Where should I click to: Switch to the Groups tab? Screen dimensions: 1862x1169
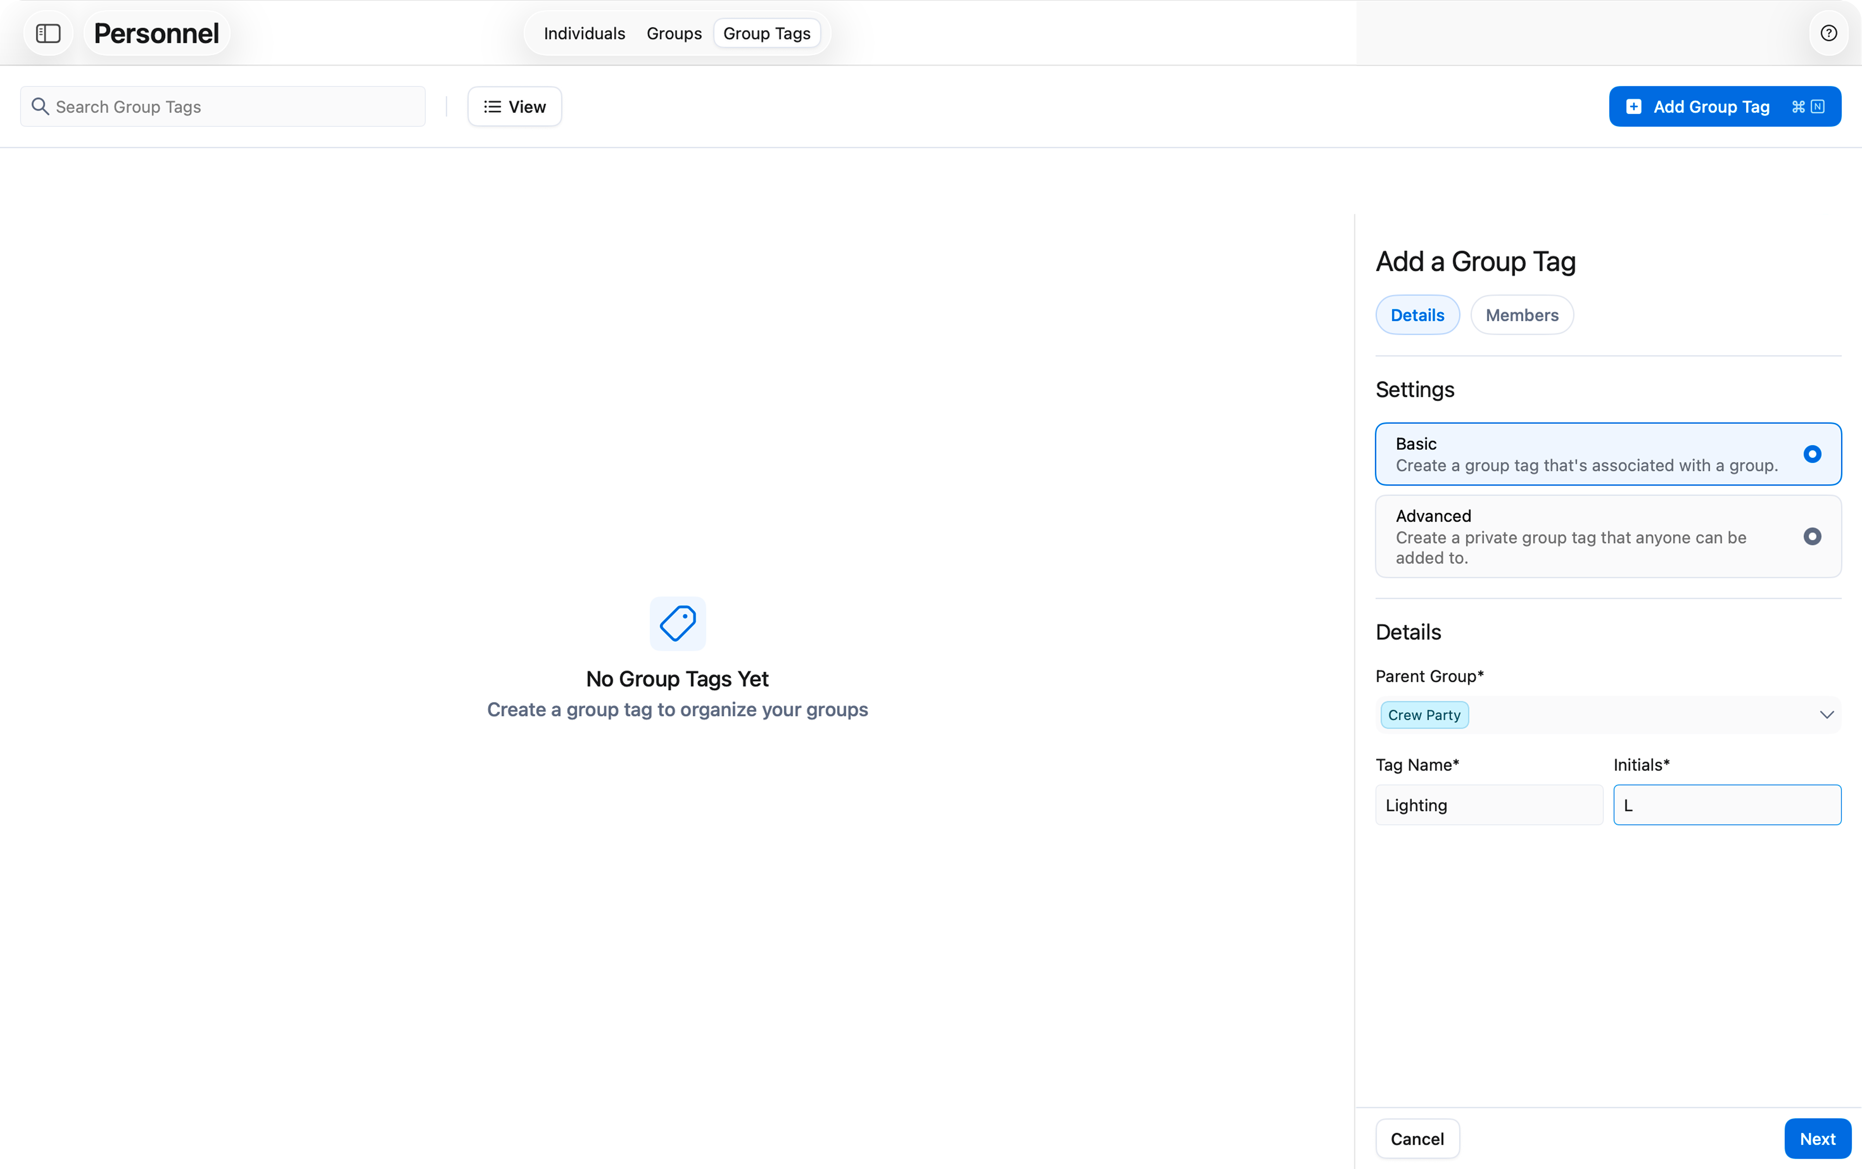674,33
